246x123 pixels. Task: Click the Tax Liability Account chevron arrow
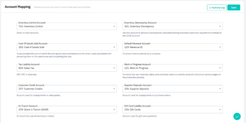[x=114, y=68]
